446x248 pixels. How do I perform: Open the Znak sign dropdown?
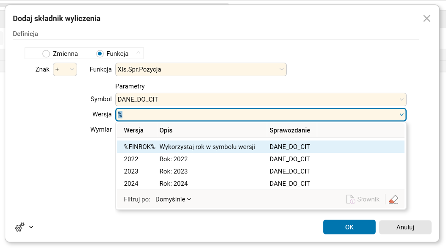(72, 69)
